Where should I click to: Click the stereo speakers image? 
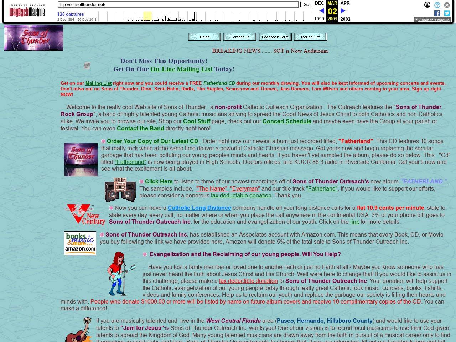120,190
